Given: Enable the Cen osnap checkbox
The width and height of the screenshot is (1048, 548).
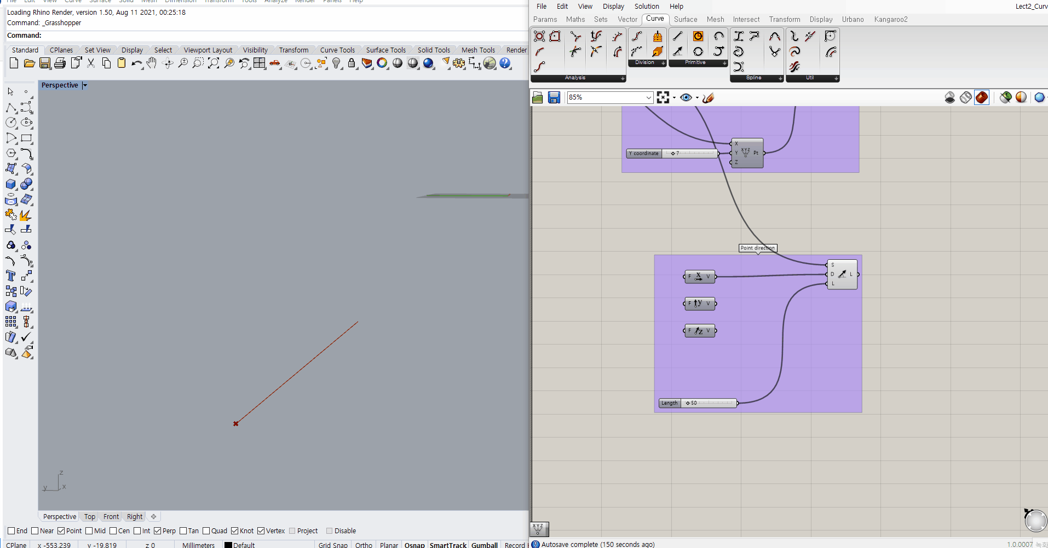Looking at the screenshot, I should (113, 530).
